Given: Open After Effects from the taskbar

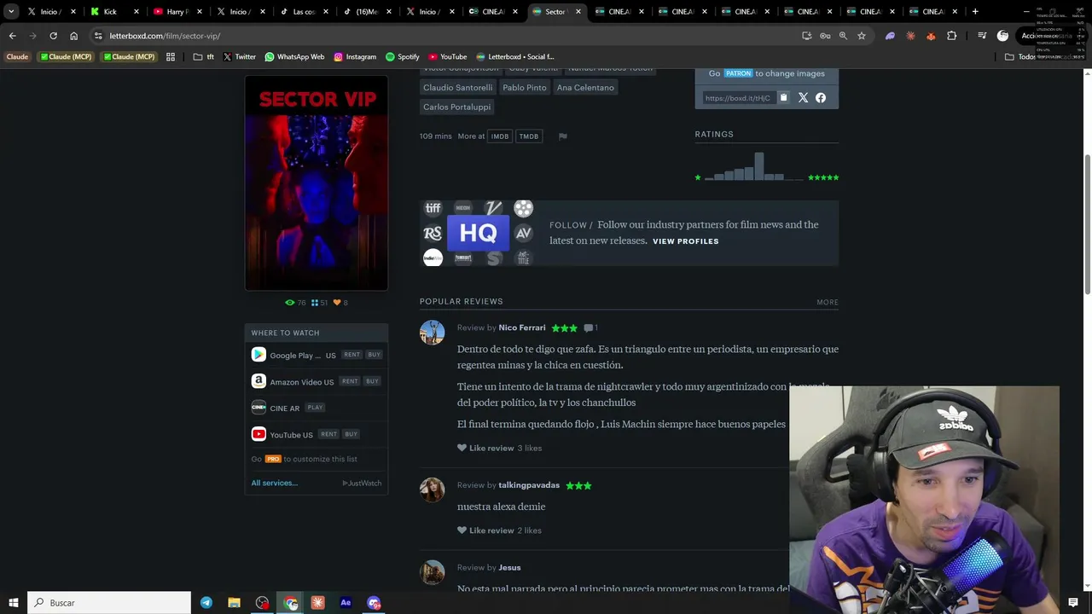Looking at the screenshot, I should point(346,603).
